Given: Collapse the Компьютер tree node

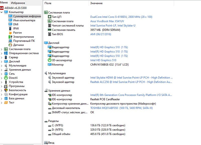Looking at the screenshot, I should [2, 12].
